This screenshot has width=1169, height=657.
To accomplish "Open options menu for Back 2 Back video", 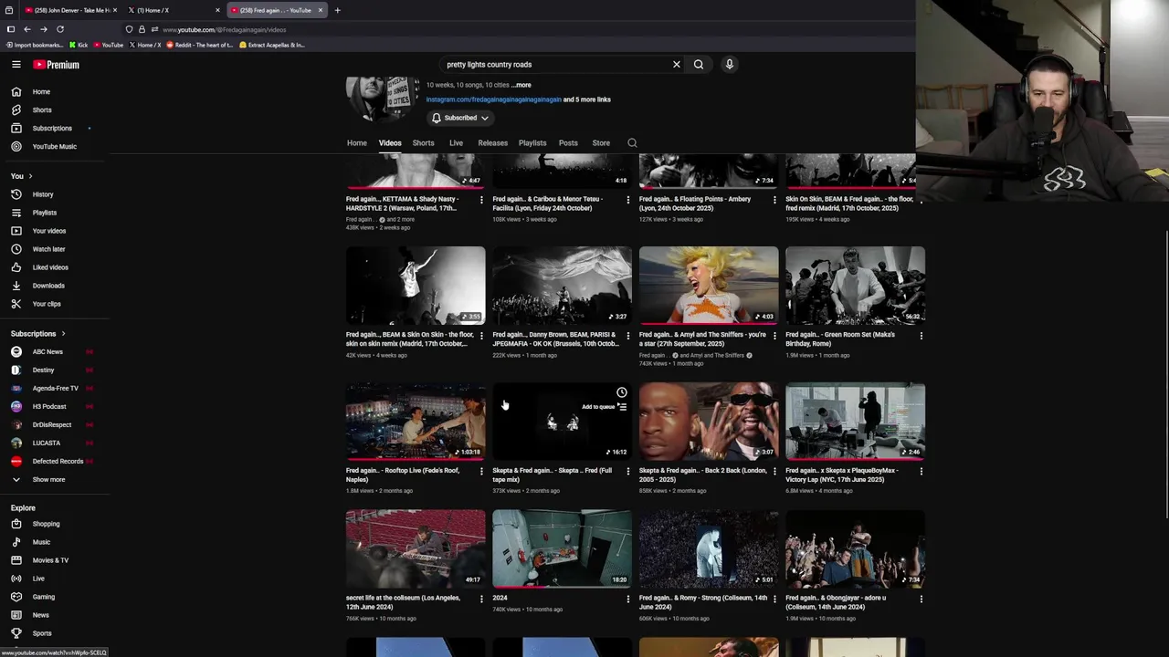I will 774,472.
